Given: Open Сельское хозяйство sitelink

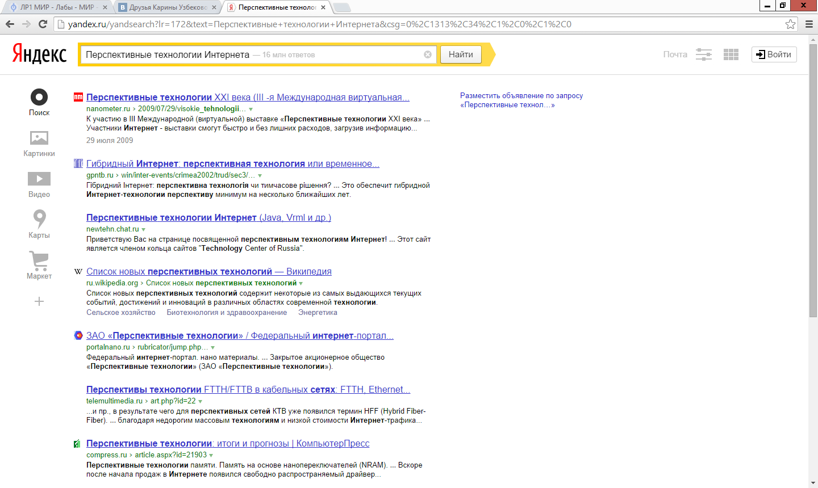Looking at the screenshot, I should click(x=121, y=313).
